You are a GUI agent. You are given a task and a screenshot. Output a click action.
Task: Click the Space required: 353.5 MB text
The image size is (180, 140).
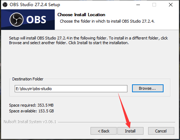point(31,105)
